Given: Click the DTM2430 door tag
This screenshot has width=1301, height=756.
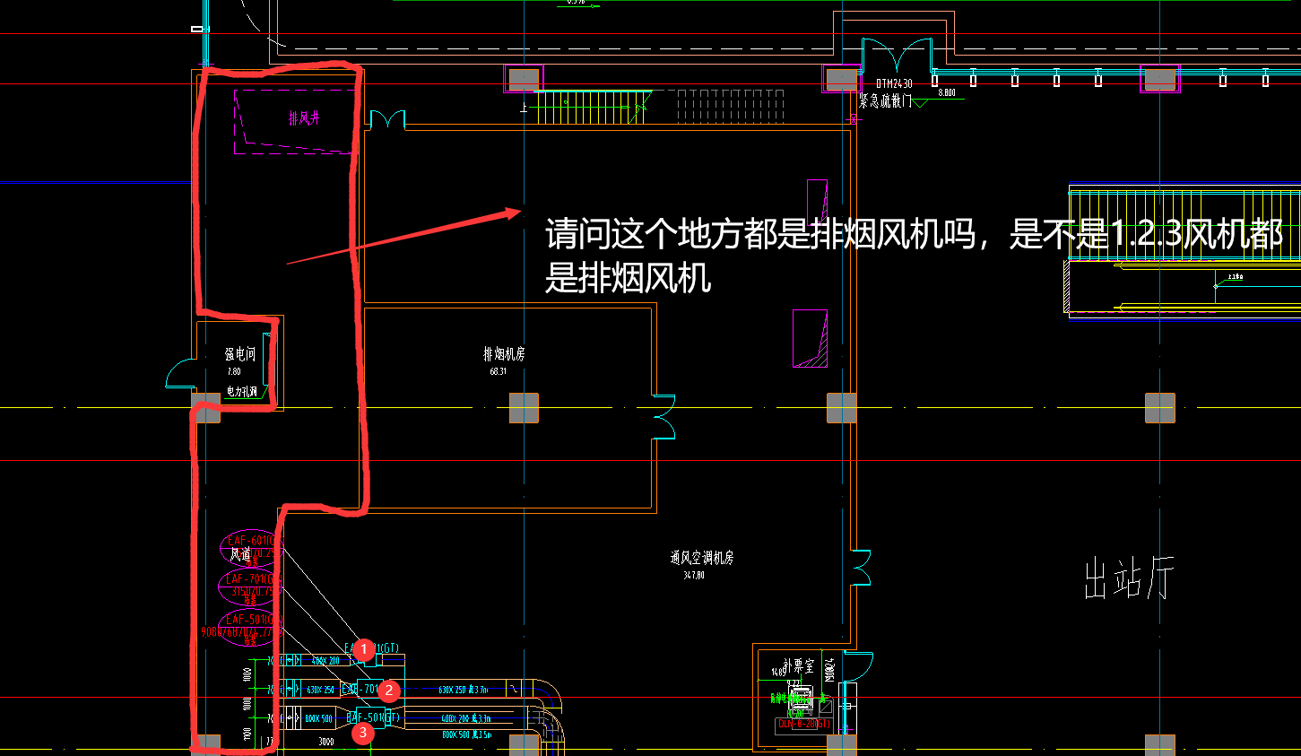Looking at the screenshot, I should pyautogui.click(x=894, y=83).
